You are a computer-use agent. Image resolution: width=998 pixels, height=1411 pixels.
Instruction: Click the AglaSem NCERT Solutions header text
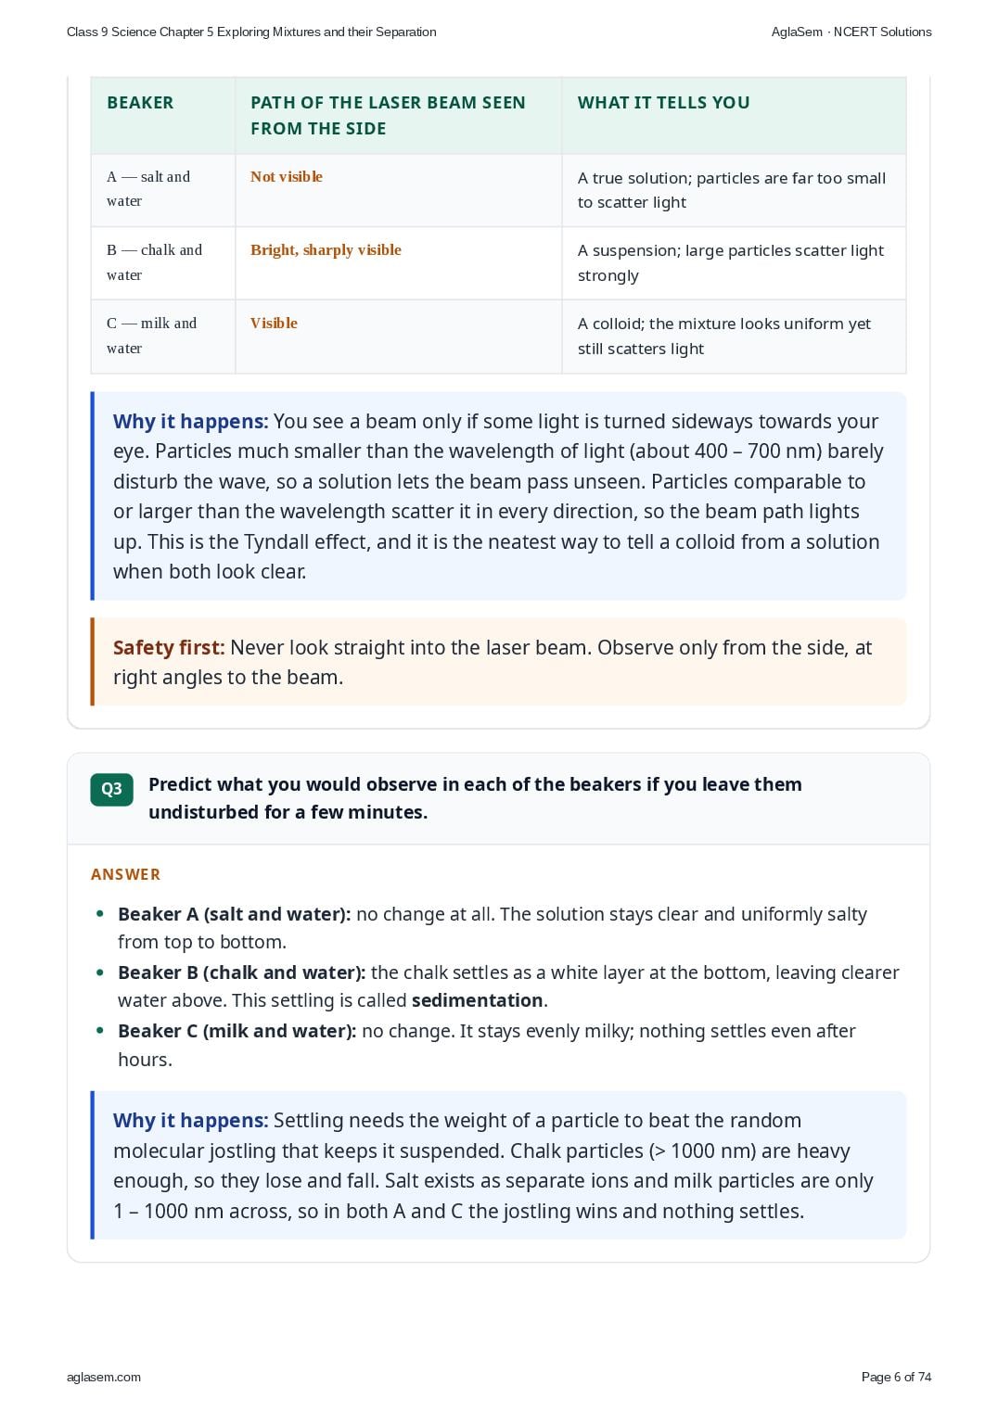click(x=851, y=32)
